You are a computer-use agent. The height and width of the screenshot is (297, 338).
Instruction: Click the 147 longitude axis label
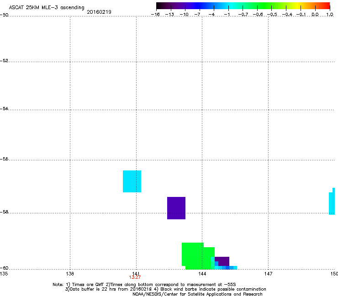(268, 274)
